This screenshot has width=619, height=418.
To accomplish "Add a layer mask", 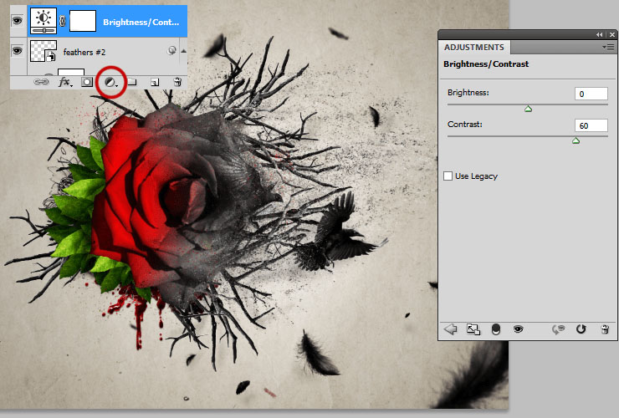I will coord(87,82).
